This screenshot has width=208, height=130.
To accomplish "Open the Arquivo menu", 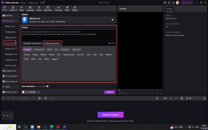I will [23, 3].
